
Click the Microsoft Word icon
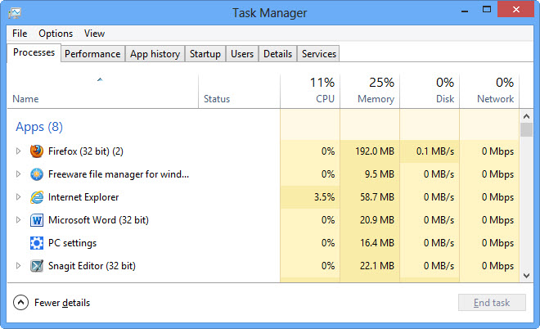pos(37,220)
